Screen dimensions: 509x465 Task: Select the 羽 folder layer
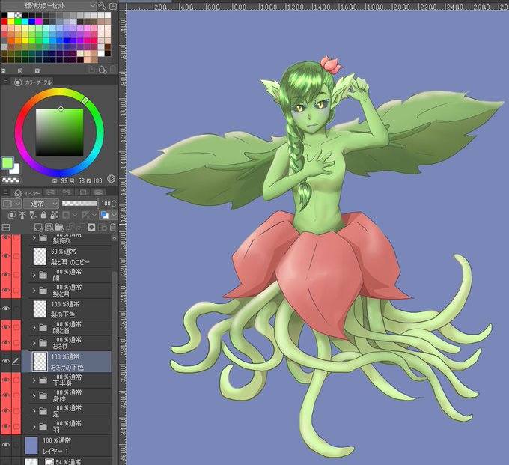coord(67,426)
